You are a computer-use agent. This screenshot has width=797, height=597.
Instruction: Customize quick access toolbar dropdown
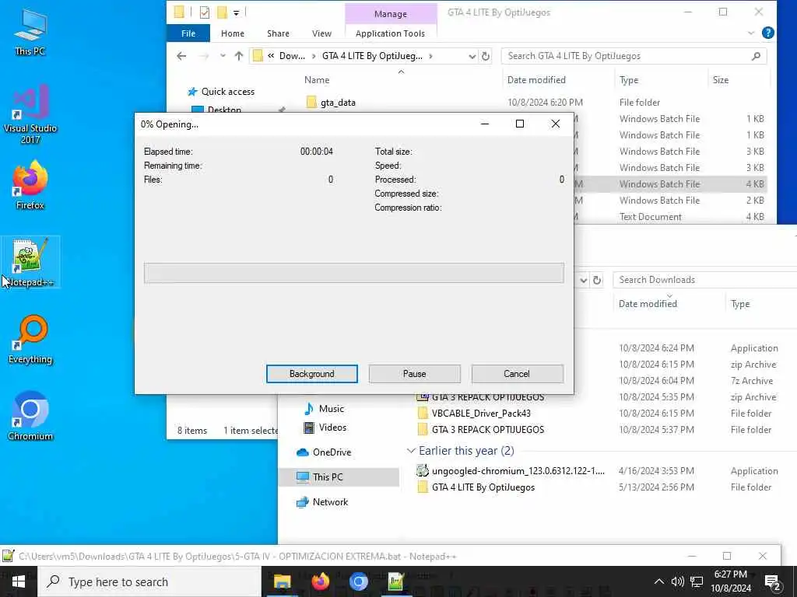(236, 12)
